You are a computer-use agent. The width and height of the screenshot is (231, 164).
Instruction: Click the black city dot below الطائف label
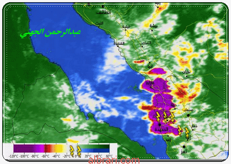[x=103, y=6]
